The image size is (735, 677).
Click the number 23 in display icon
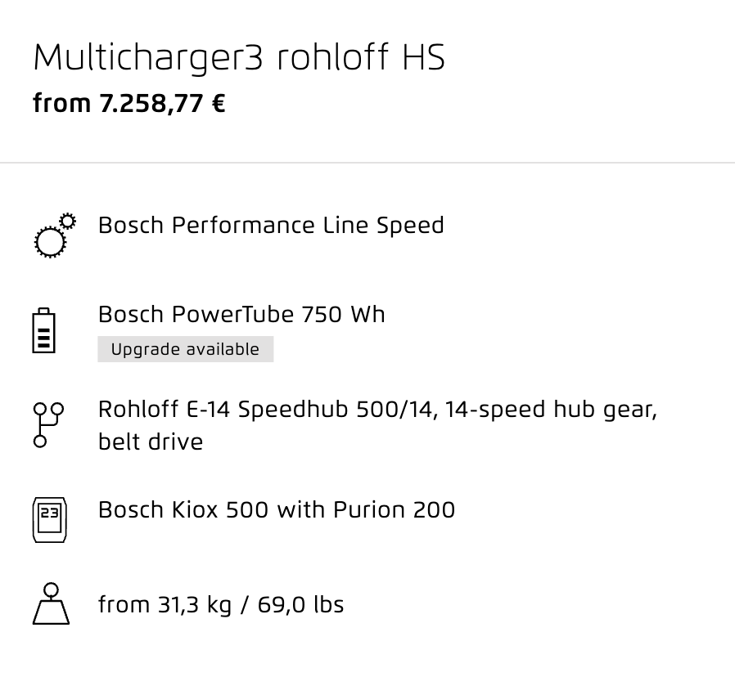coord(50,513)
